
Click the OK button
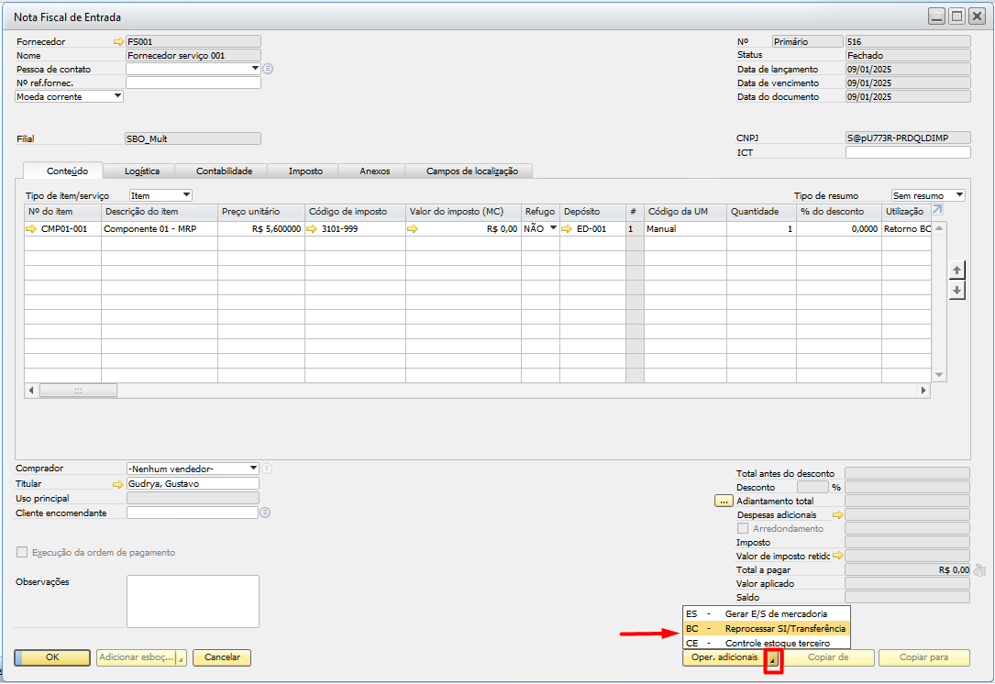coord(52,657)
